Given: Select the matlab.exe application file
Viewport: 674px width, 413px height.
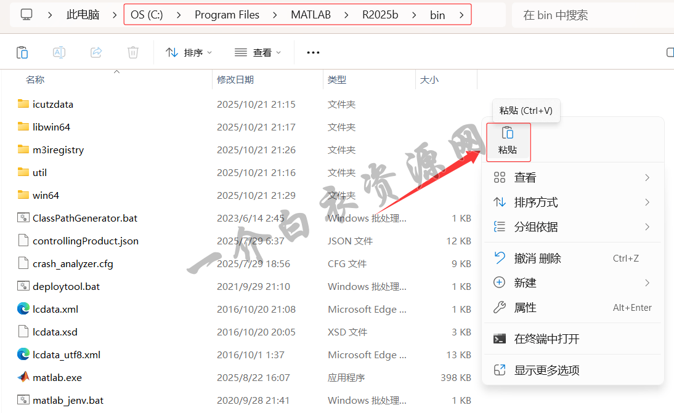Looking at the screenshot, I should pyautogui.click(x=57, y=377).
